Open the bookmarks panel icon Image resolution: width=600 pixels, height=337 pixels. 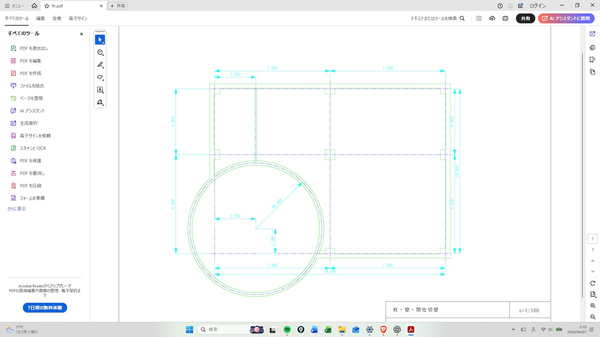[x=593, y=59]
